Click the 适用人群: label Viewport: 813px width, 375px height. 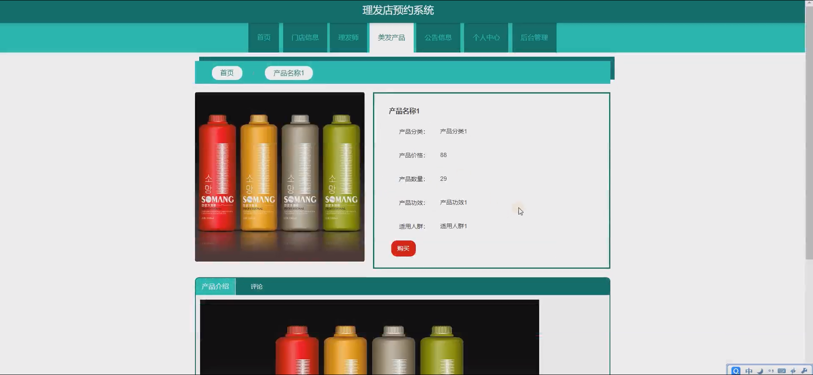(412, 227)
